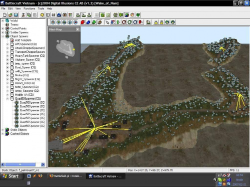Open the Help menu

[49, 8]
